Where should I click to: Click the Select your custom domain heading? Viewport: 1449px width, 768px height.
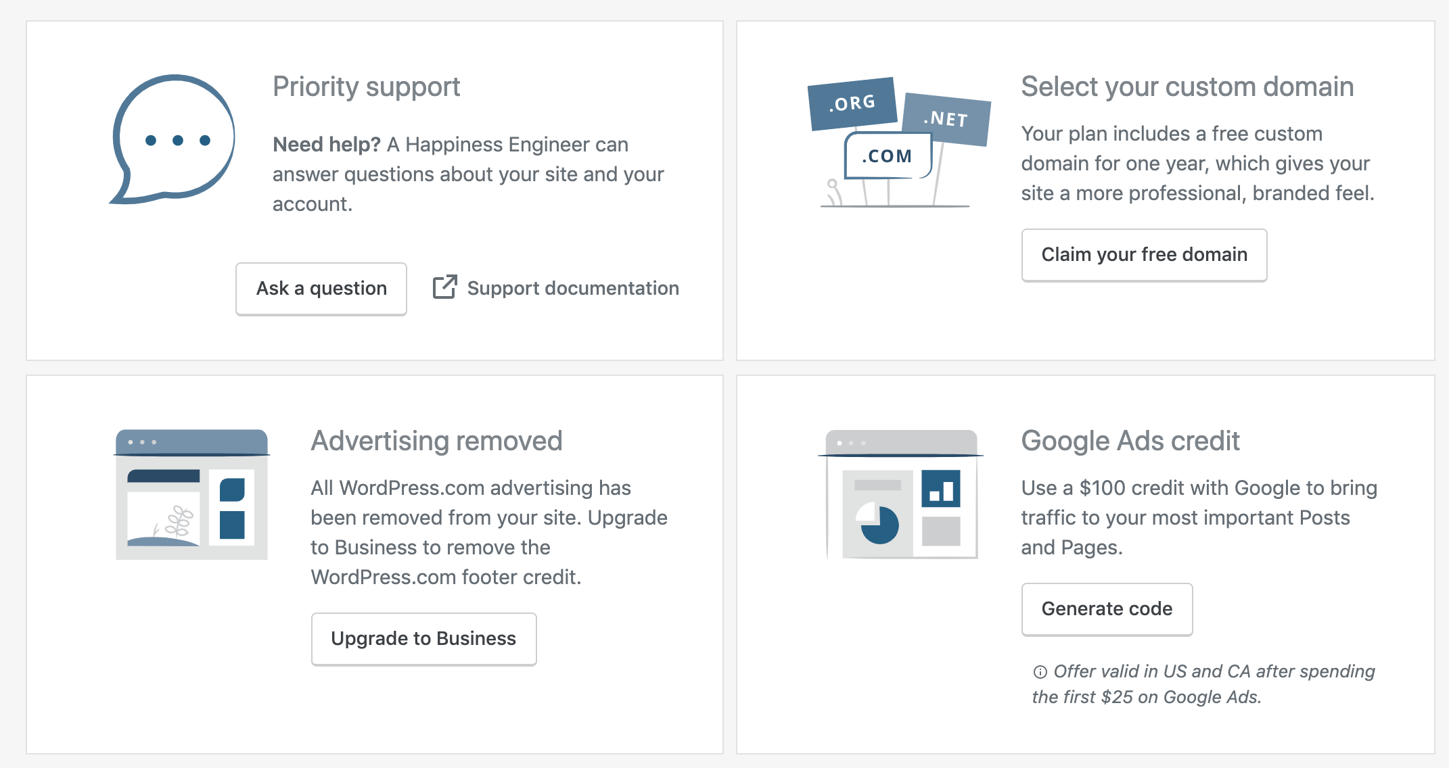click(1187, 87)
